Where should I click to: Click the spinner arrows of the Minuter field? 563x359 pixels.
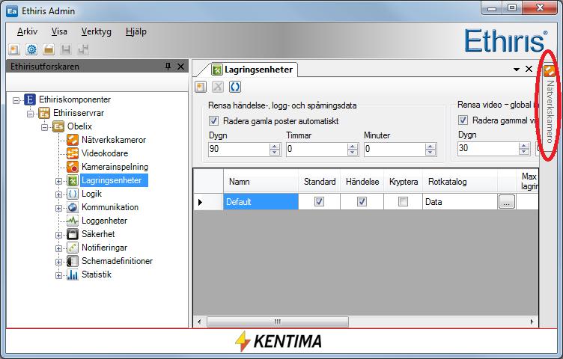pos(430,149)
